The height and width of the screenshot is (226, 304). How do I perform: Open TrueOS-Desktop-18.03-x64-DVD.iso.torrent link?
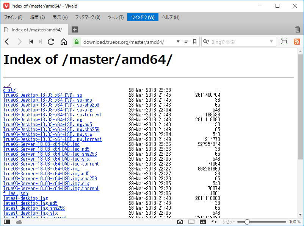point(53,115)
